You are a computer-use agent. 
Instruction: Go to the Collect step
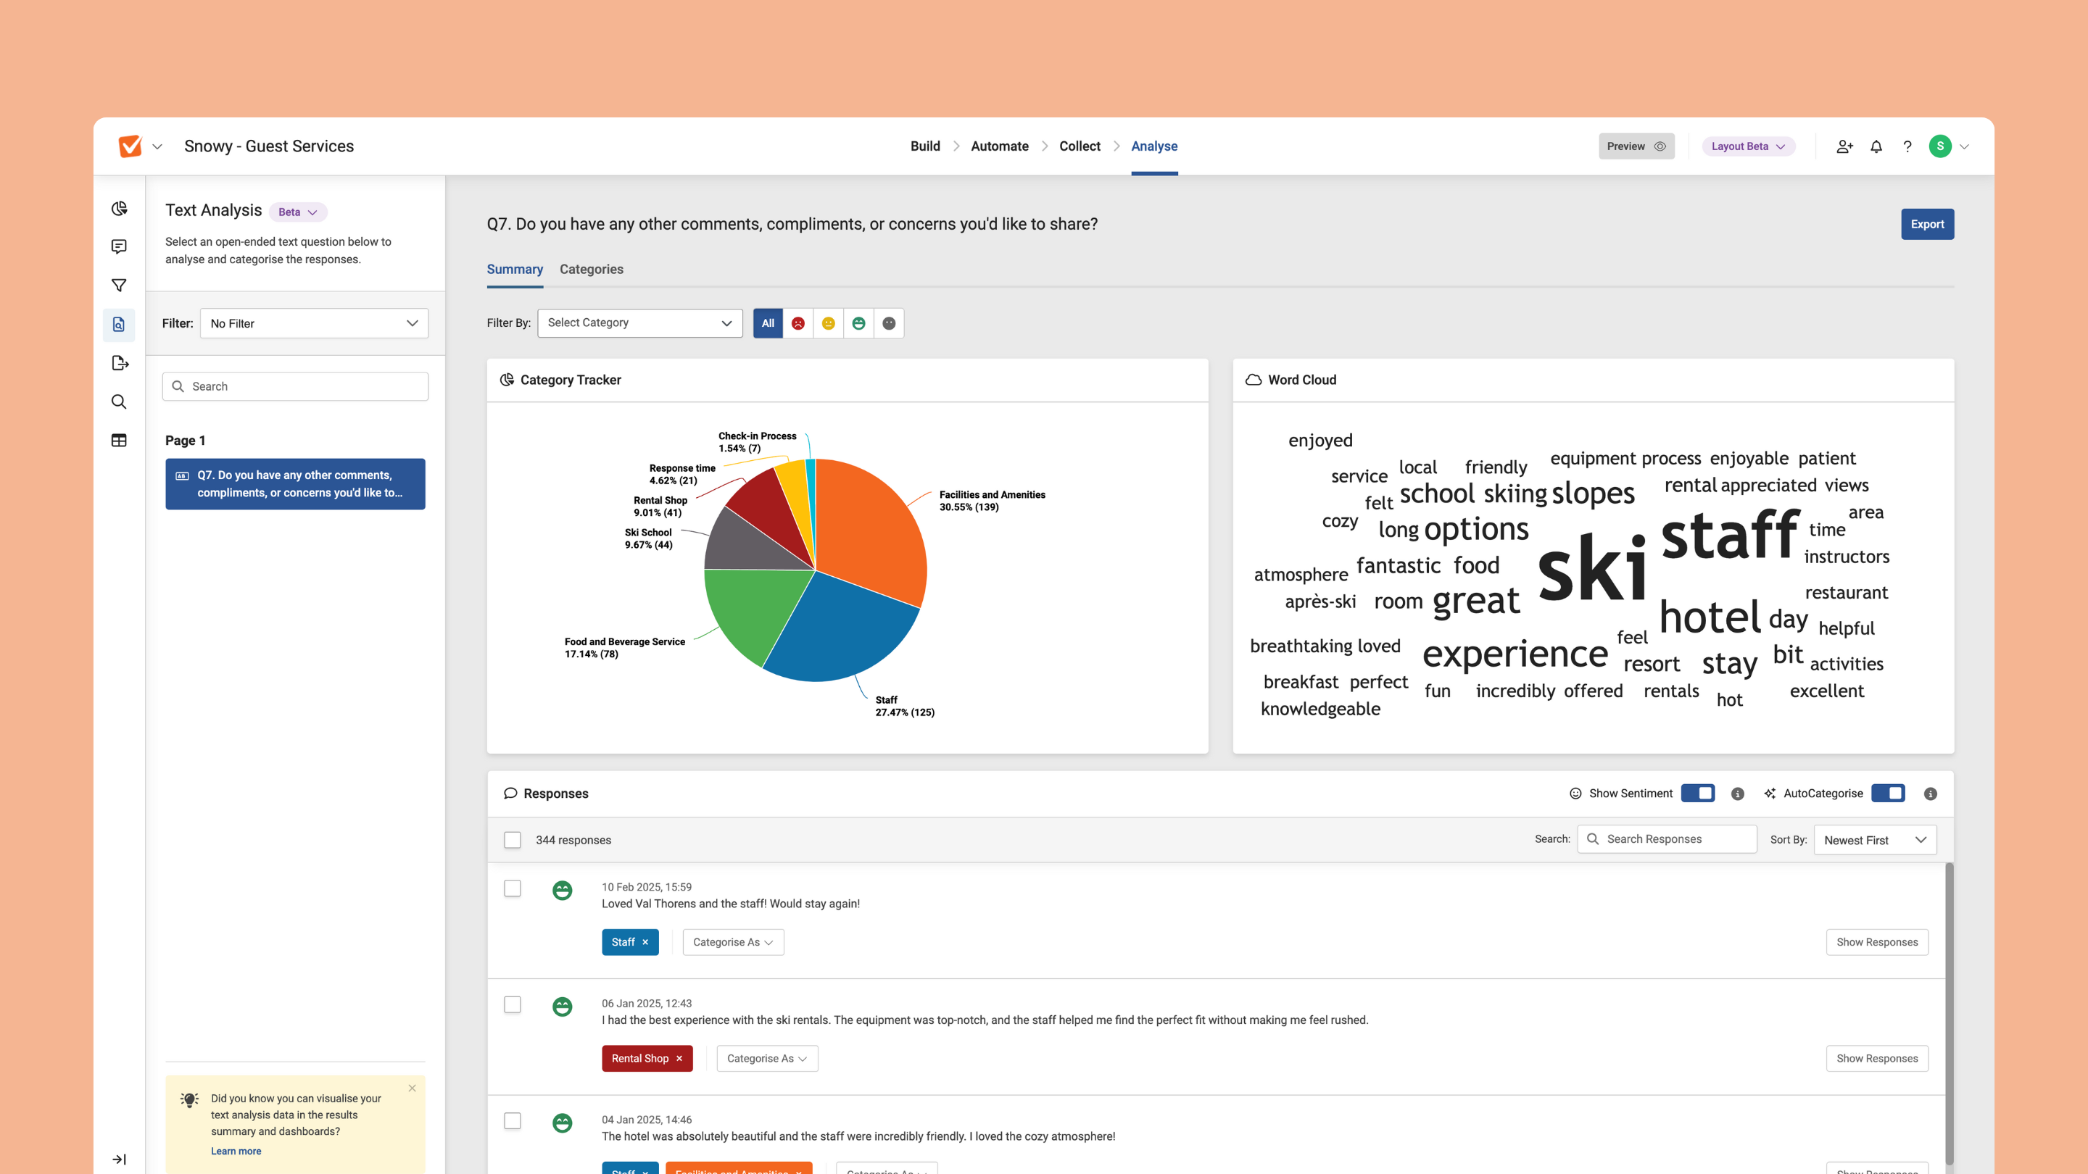coord(1079,146)
